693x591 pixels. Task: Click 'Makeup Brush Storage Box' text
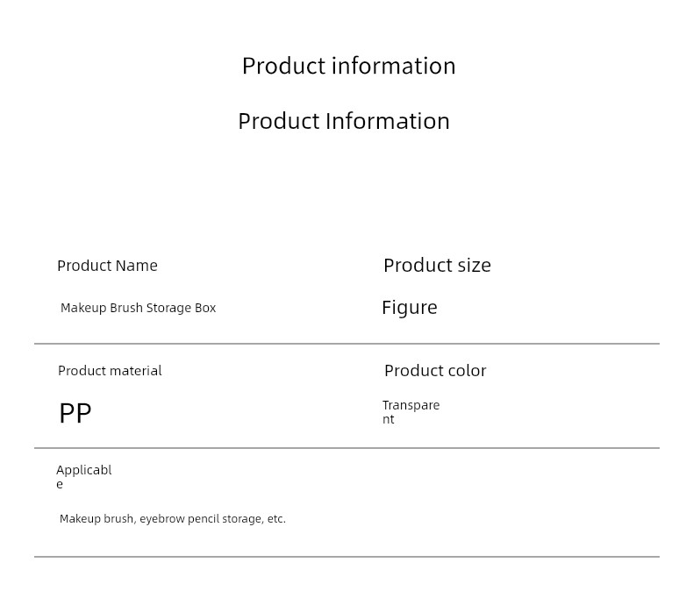pyautogui.click(x=138, y=308)
